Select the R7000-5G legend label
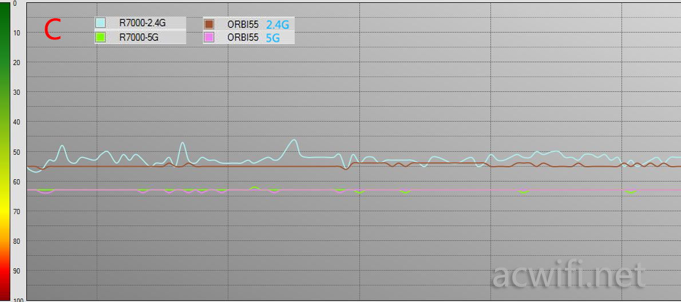Screen dimensions: 681x302 138,38
